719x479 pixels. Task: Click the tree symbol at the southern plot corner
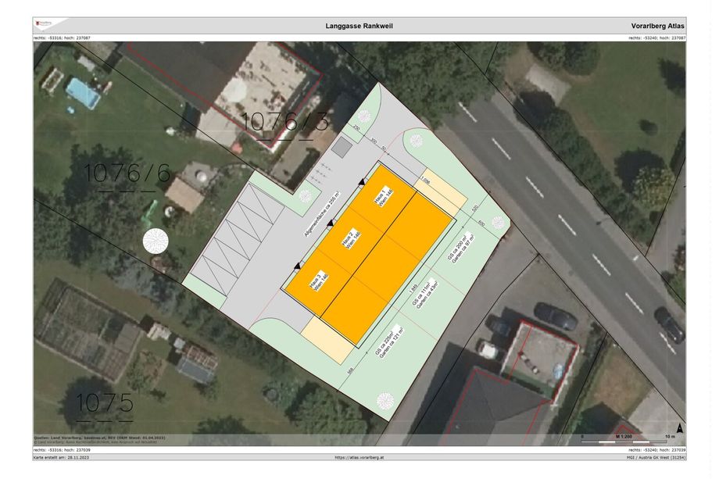click(385, 400)
